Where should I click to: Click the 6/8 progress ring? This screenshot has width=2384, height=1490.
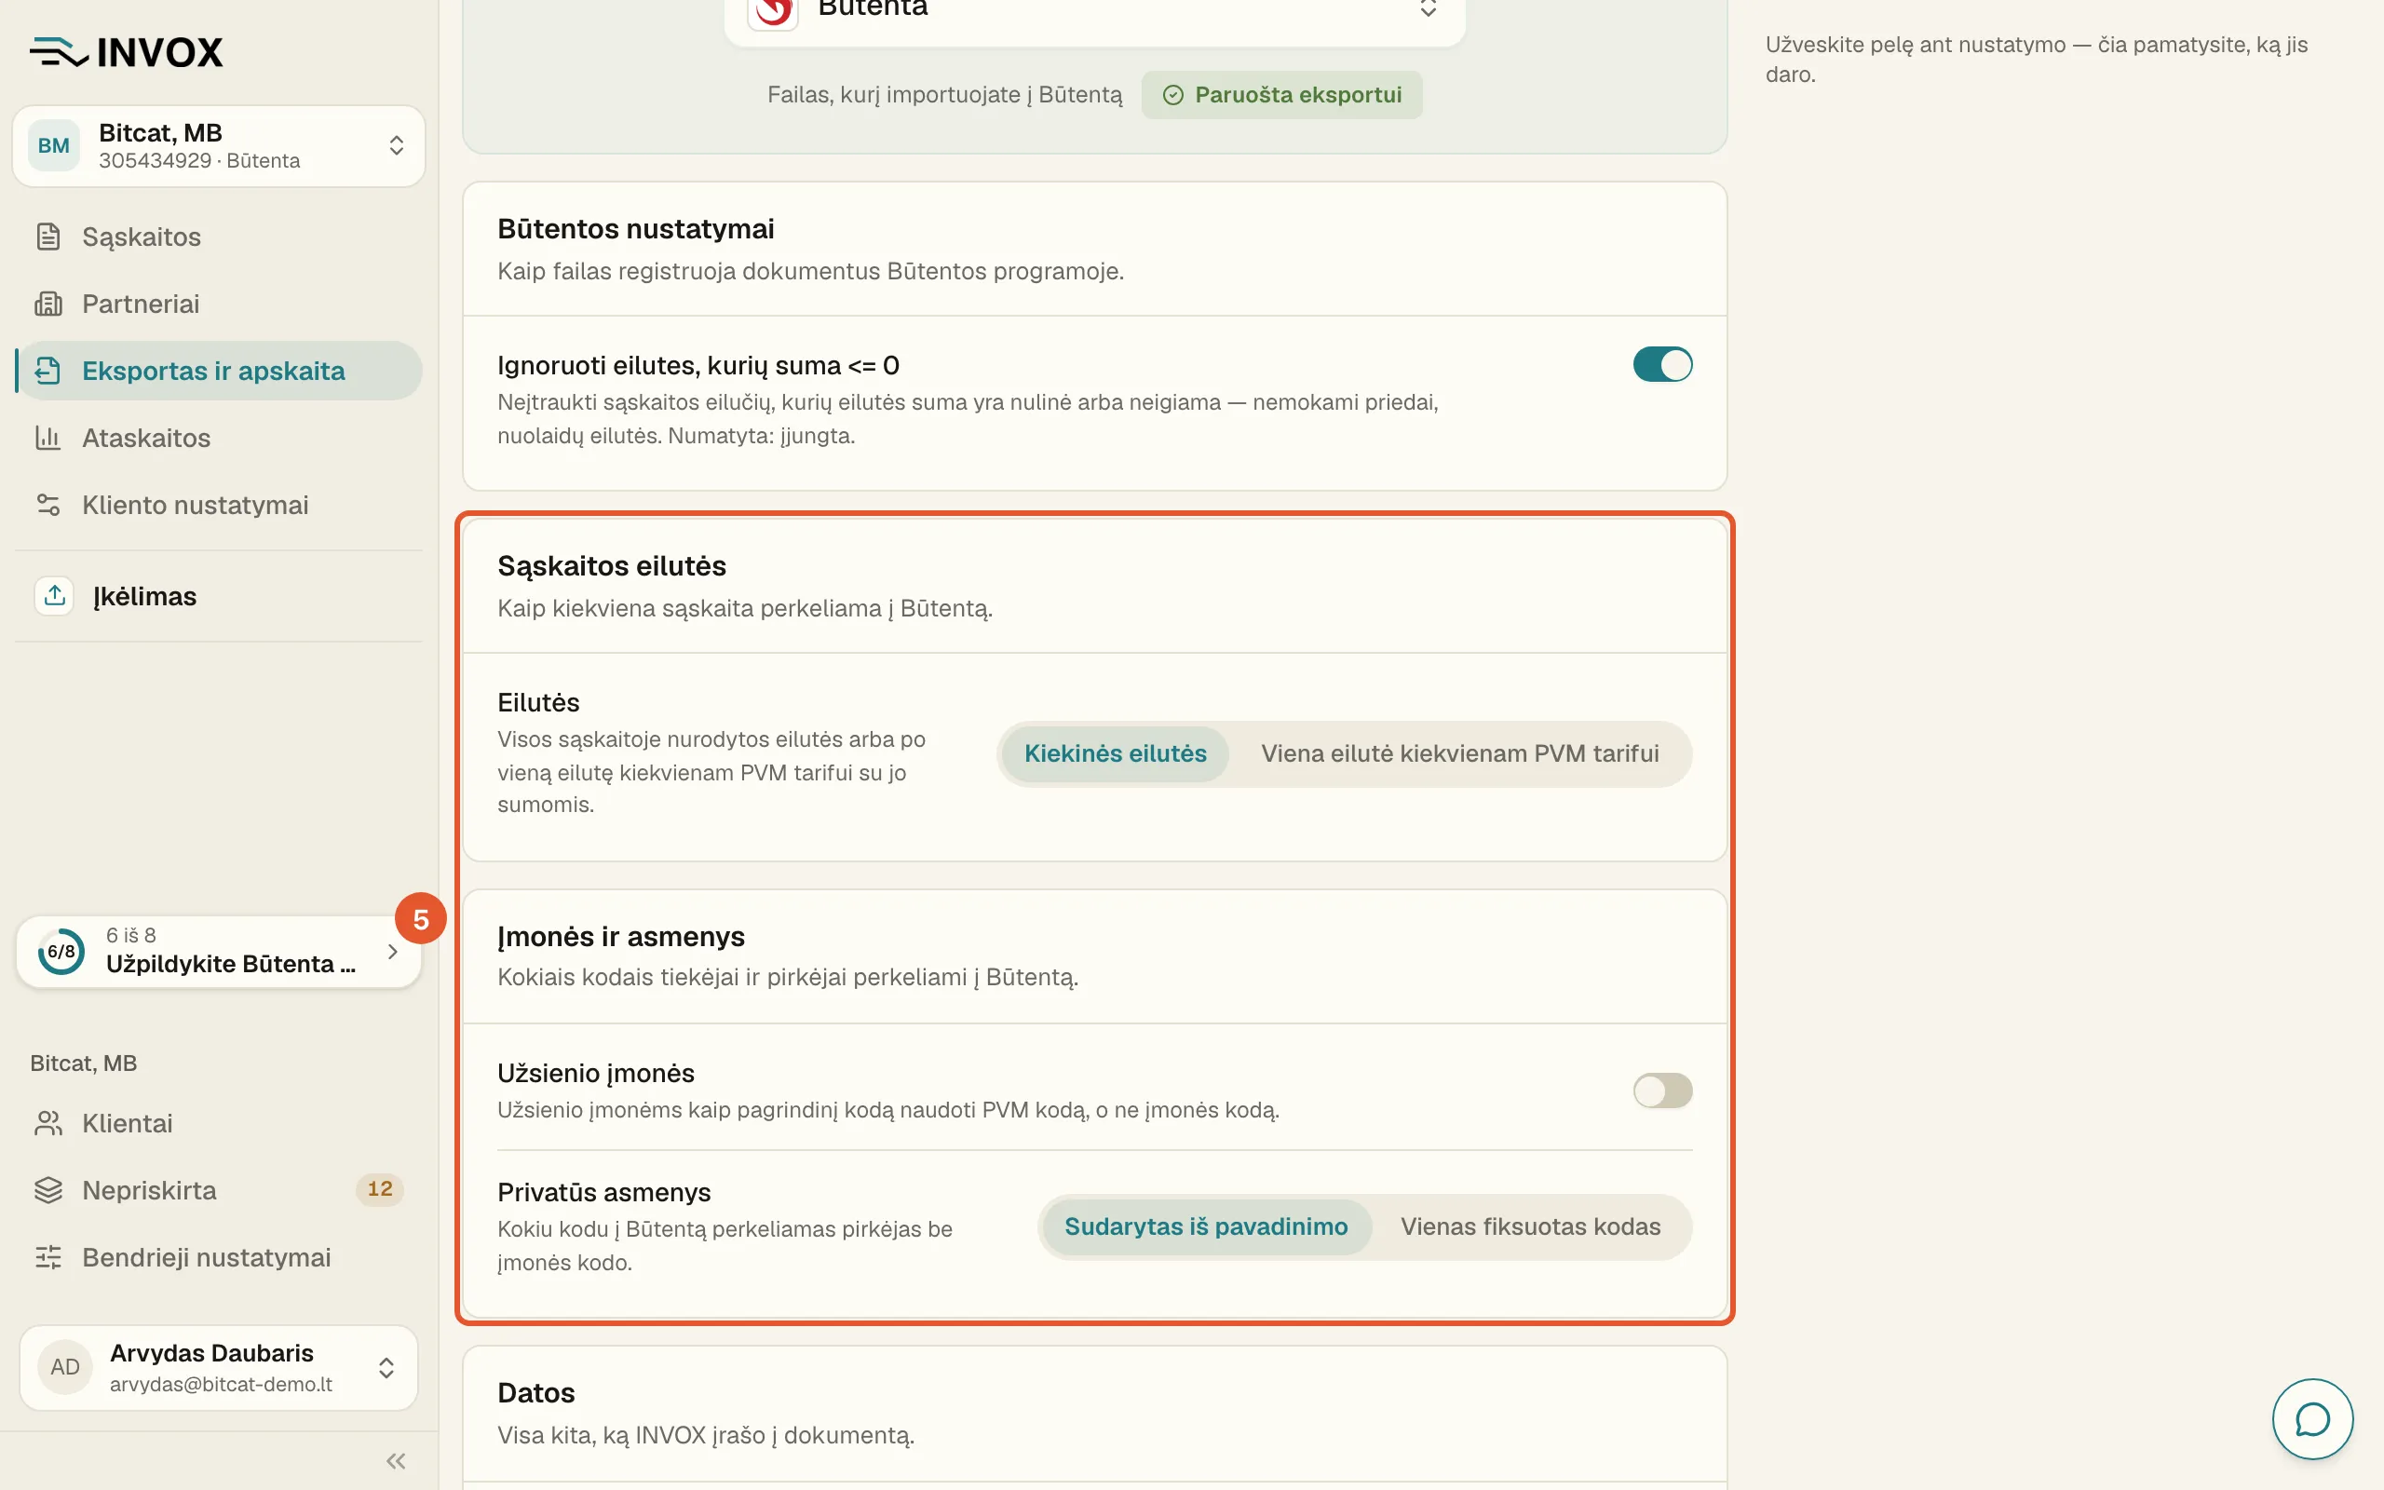coord(61,951)
